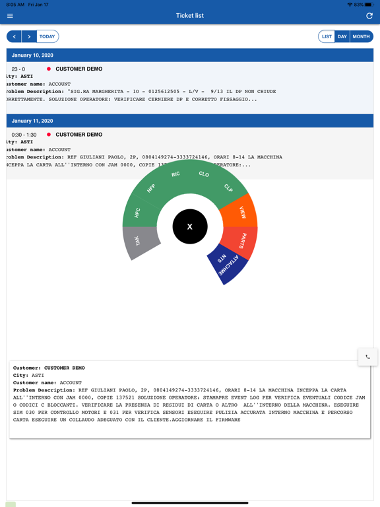Tap the green square at bottom left
This screenshot has height=507, width=380.
[11, 504]
